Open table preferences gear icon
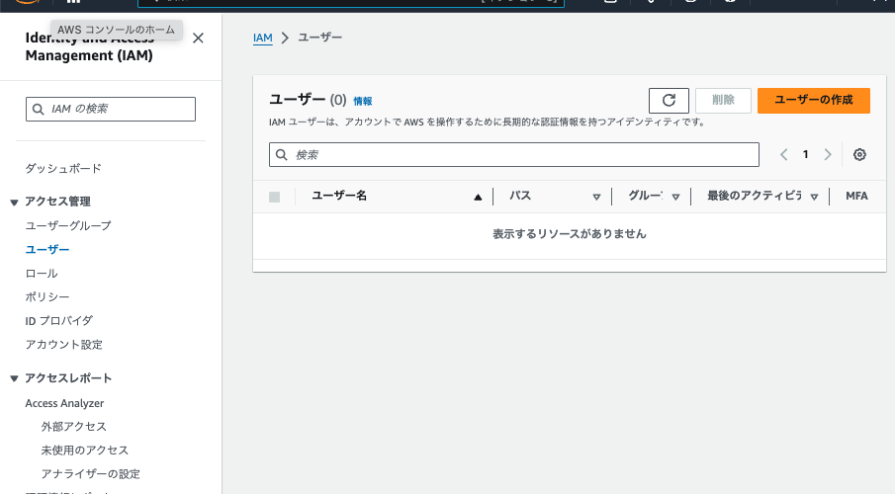Viewport: 895px width, 494px height. point(859,154)
